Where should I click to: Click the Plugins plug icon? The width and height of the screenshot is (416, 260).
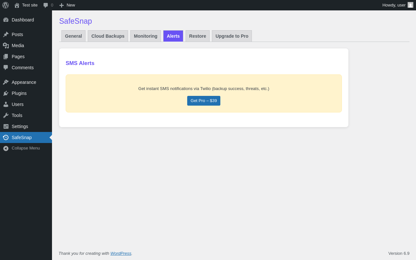coord(6,93)
